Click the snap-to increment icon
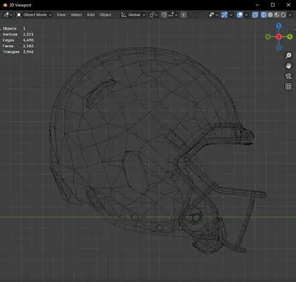The image size is (296, 282). point(171,15)
